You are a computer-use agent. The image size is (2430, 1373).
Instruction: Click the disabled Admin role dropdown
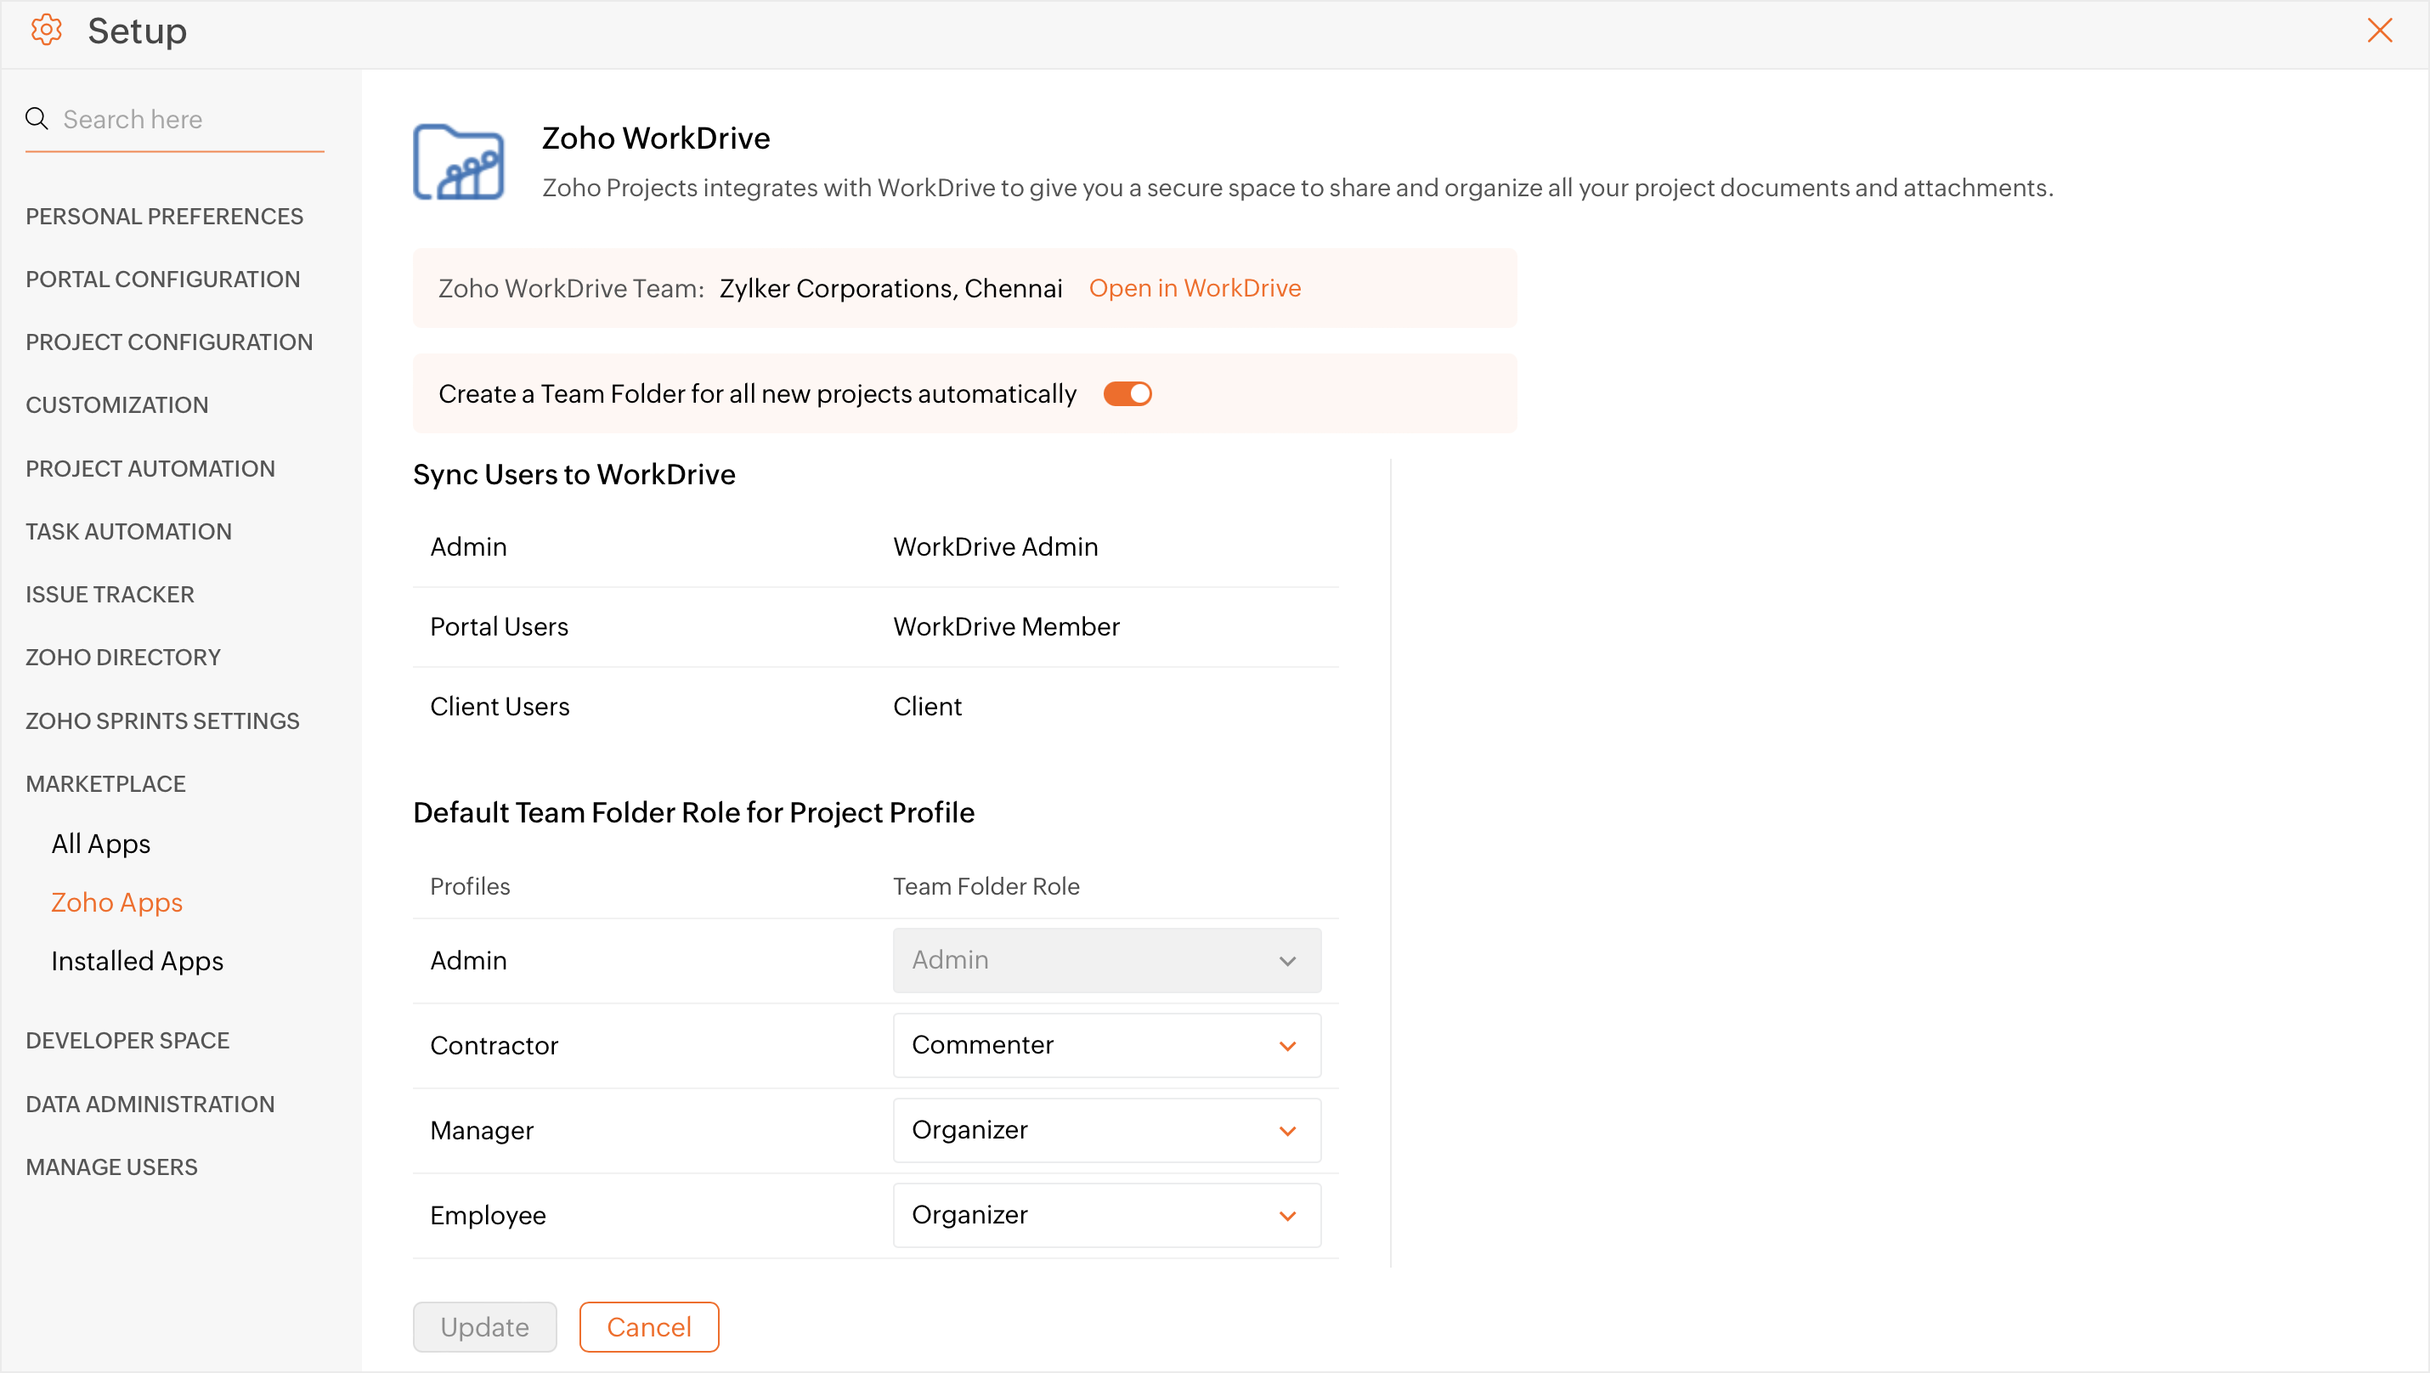pos(1105,960)
